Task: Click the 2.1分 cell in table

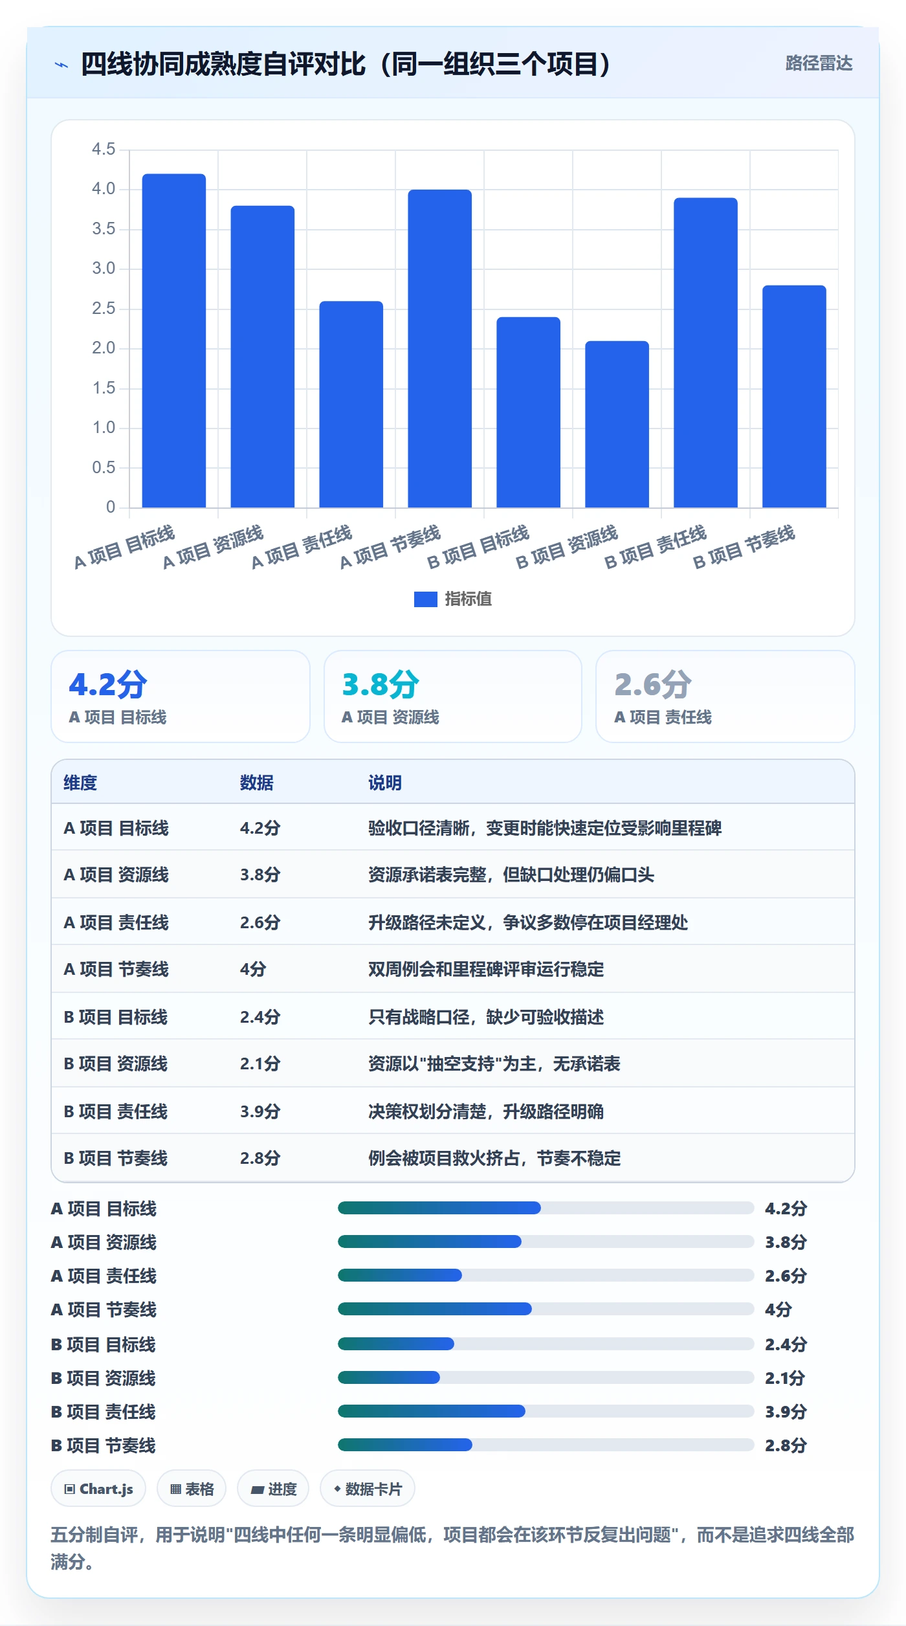Action: coord(260,1064)
